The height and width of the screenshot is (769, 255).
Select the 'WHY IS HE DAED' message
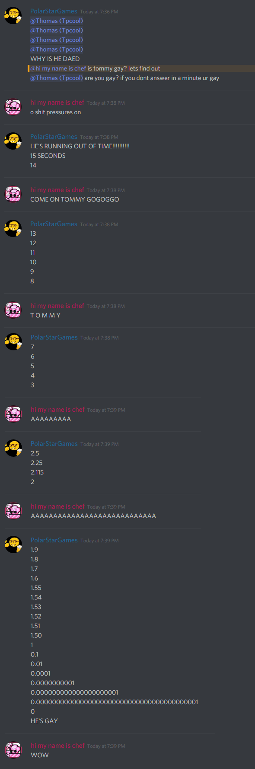point(55,59)
